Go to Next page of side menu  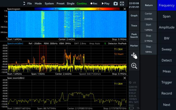point(166,105)
